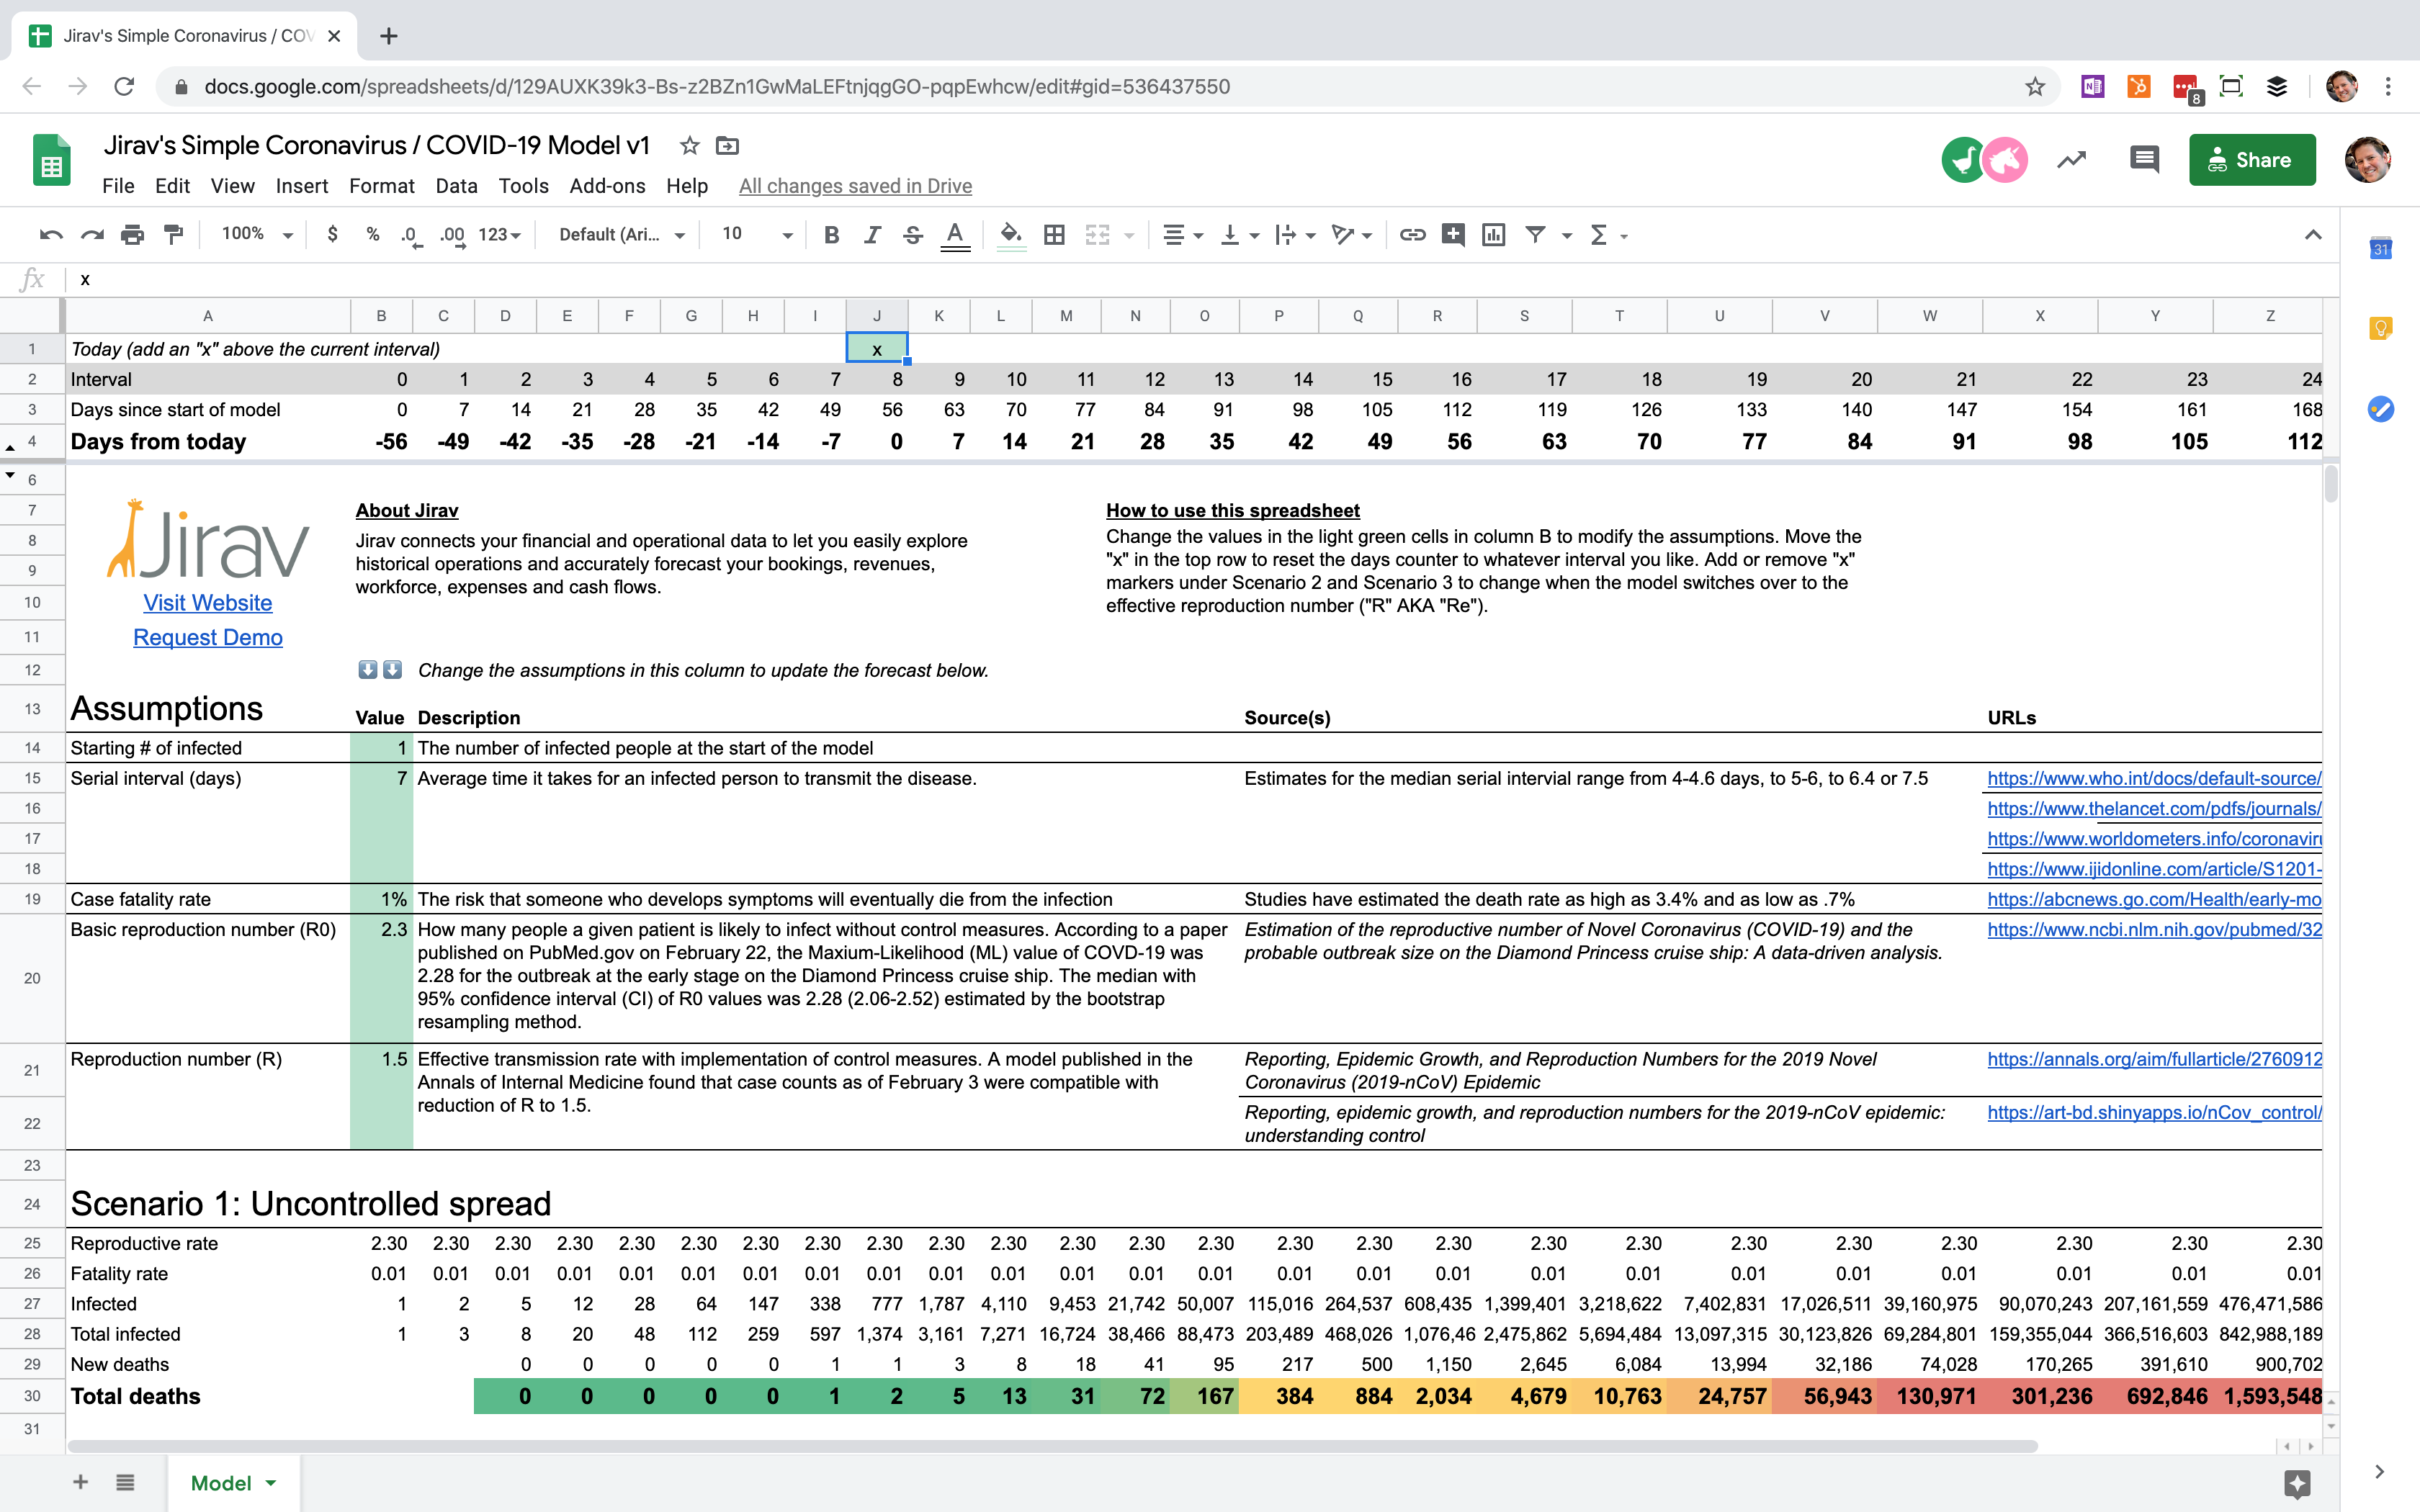2420x1512 pixels.
Task: Click the borders icon
Action: (1053, 234)
